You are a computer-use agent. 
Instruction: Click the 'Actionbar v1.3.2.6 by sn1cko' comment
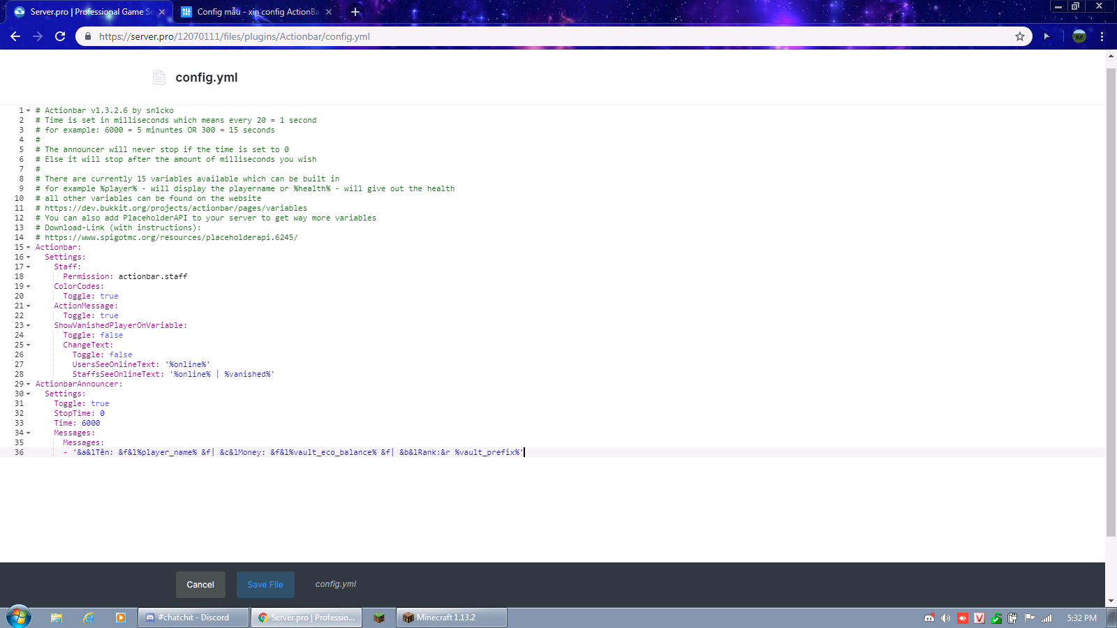click(x=105, y=111)
